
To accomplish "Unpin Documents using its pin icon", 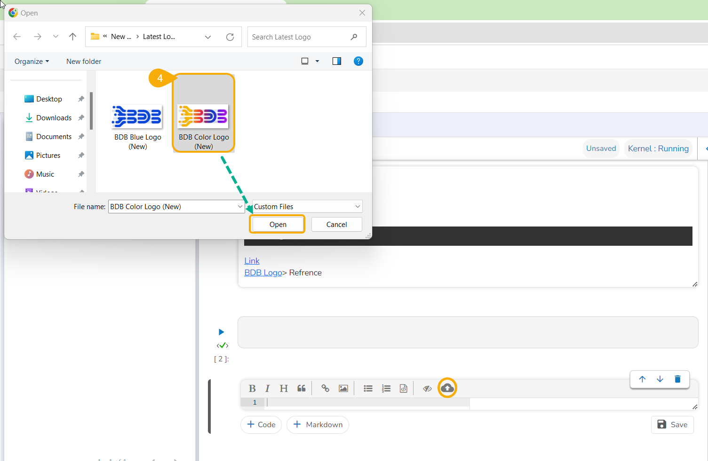I will tap(81, 136).
